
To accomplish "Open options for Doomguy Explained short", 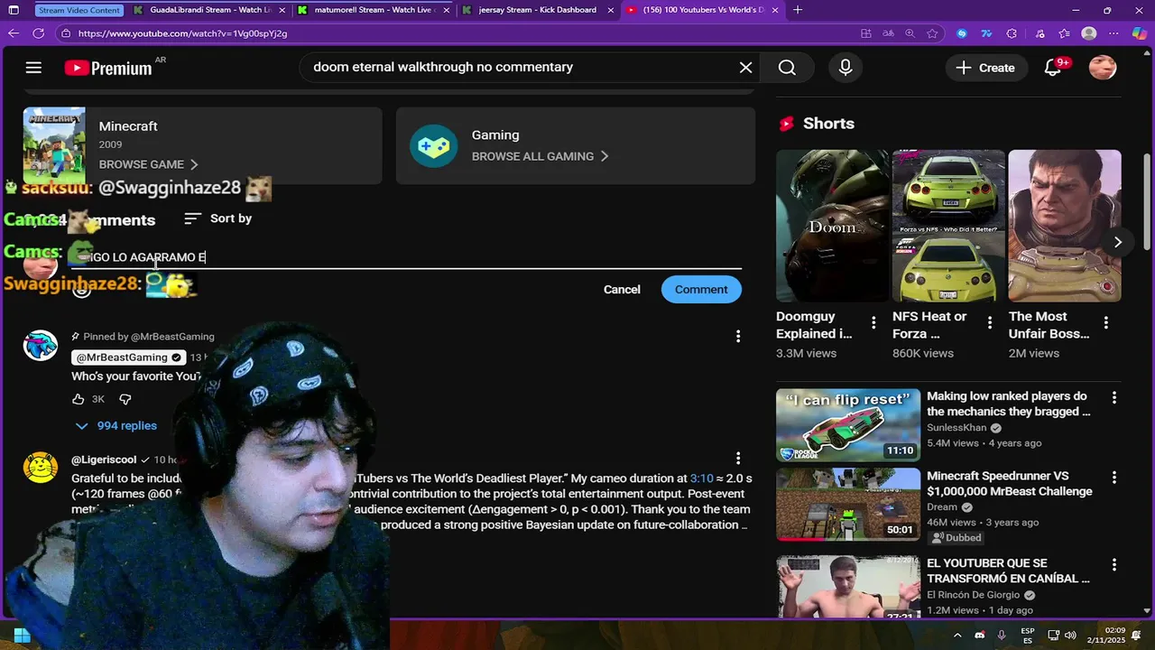I will [x=873, y=322].
